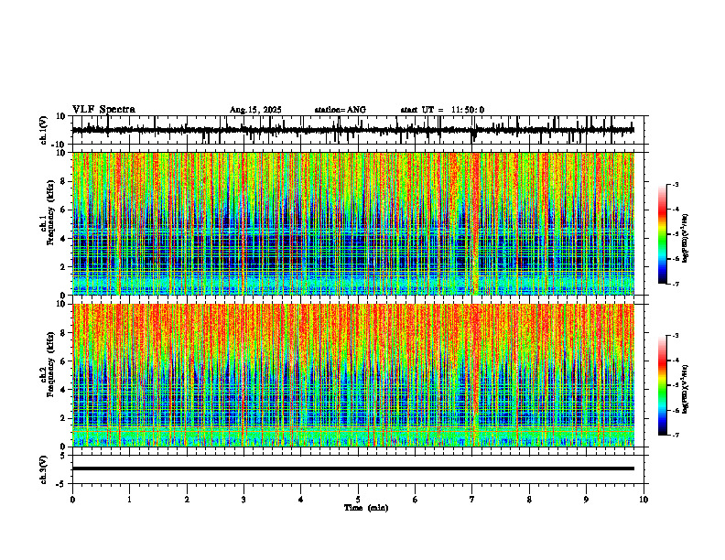Click the date "Aug.15, 2025" header text
Viewport: 725px width, 560px height.
255,110
